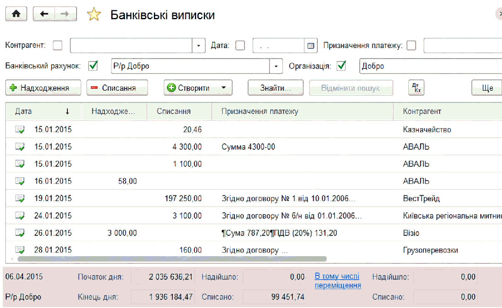Enable the Призначення платежу filter checkbox
The width and height of the screenshot is (502, 308).
pyautogui.click(x=412, y=45)
